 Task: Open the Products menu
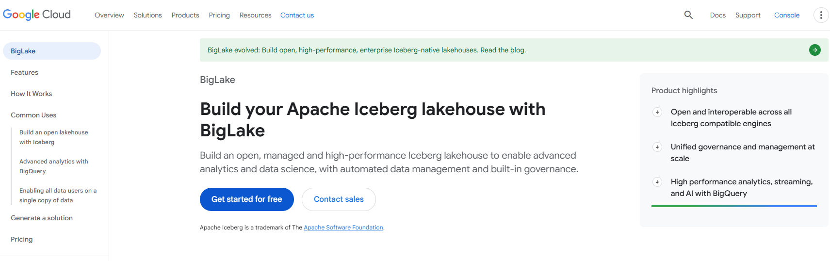pyautogui.click(x=185, y=15)
